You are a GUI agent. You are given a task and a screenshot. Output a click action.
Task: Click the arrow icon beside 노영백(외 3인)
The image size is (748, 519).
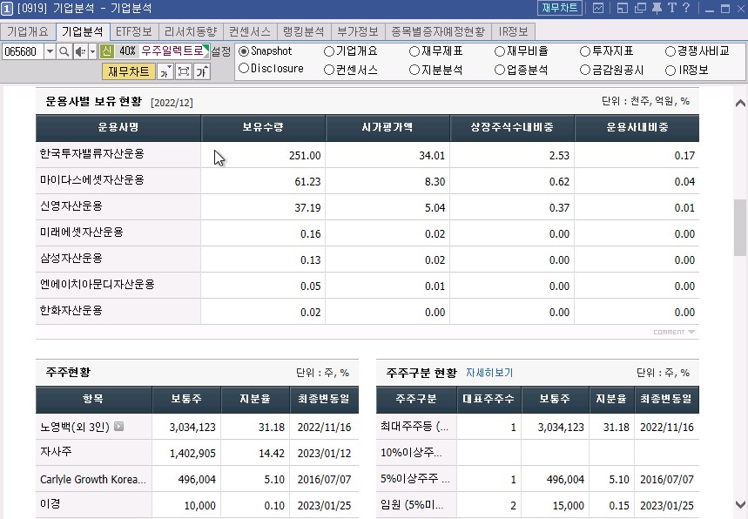point(118,427)
